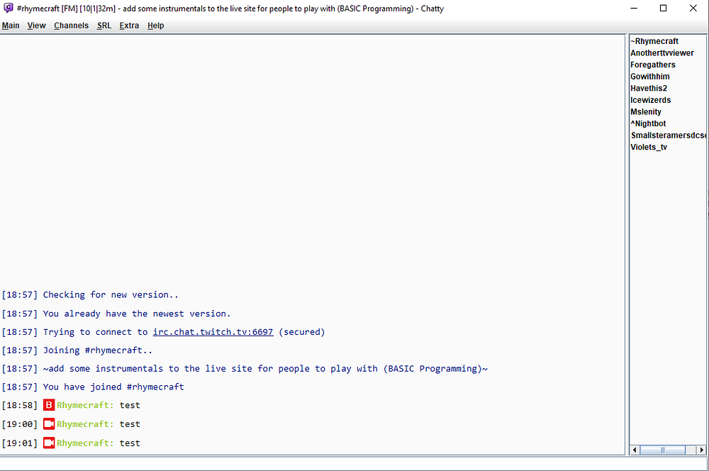Click the user list scroll right arrow
Screen dimensions: 709x471
701,450
